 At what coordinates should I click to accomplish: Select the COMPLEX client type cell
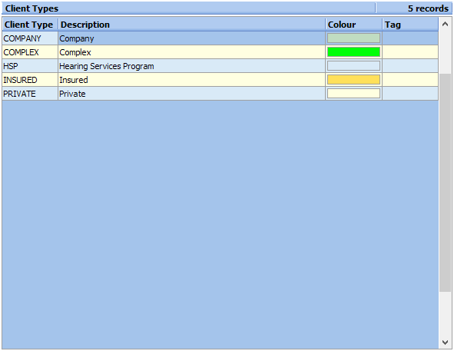click(30, 52)
